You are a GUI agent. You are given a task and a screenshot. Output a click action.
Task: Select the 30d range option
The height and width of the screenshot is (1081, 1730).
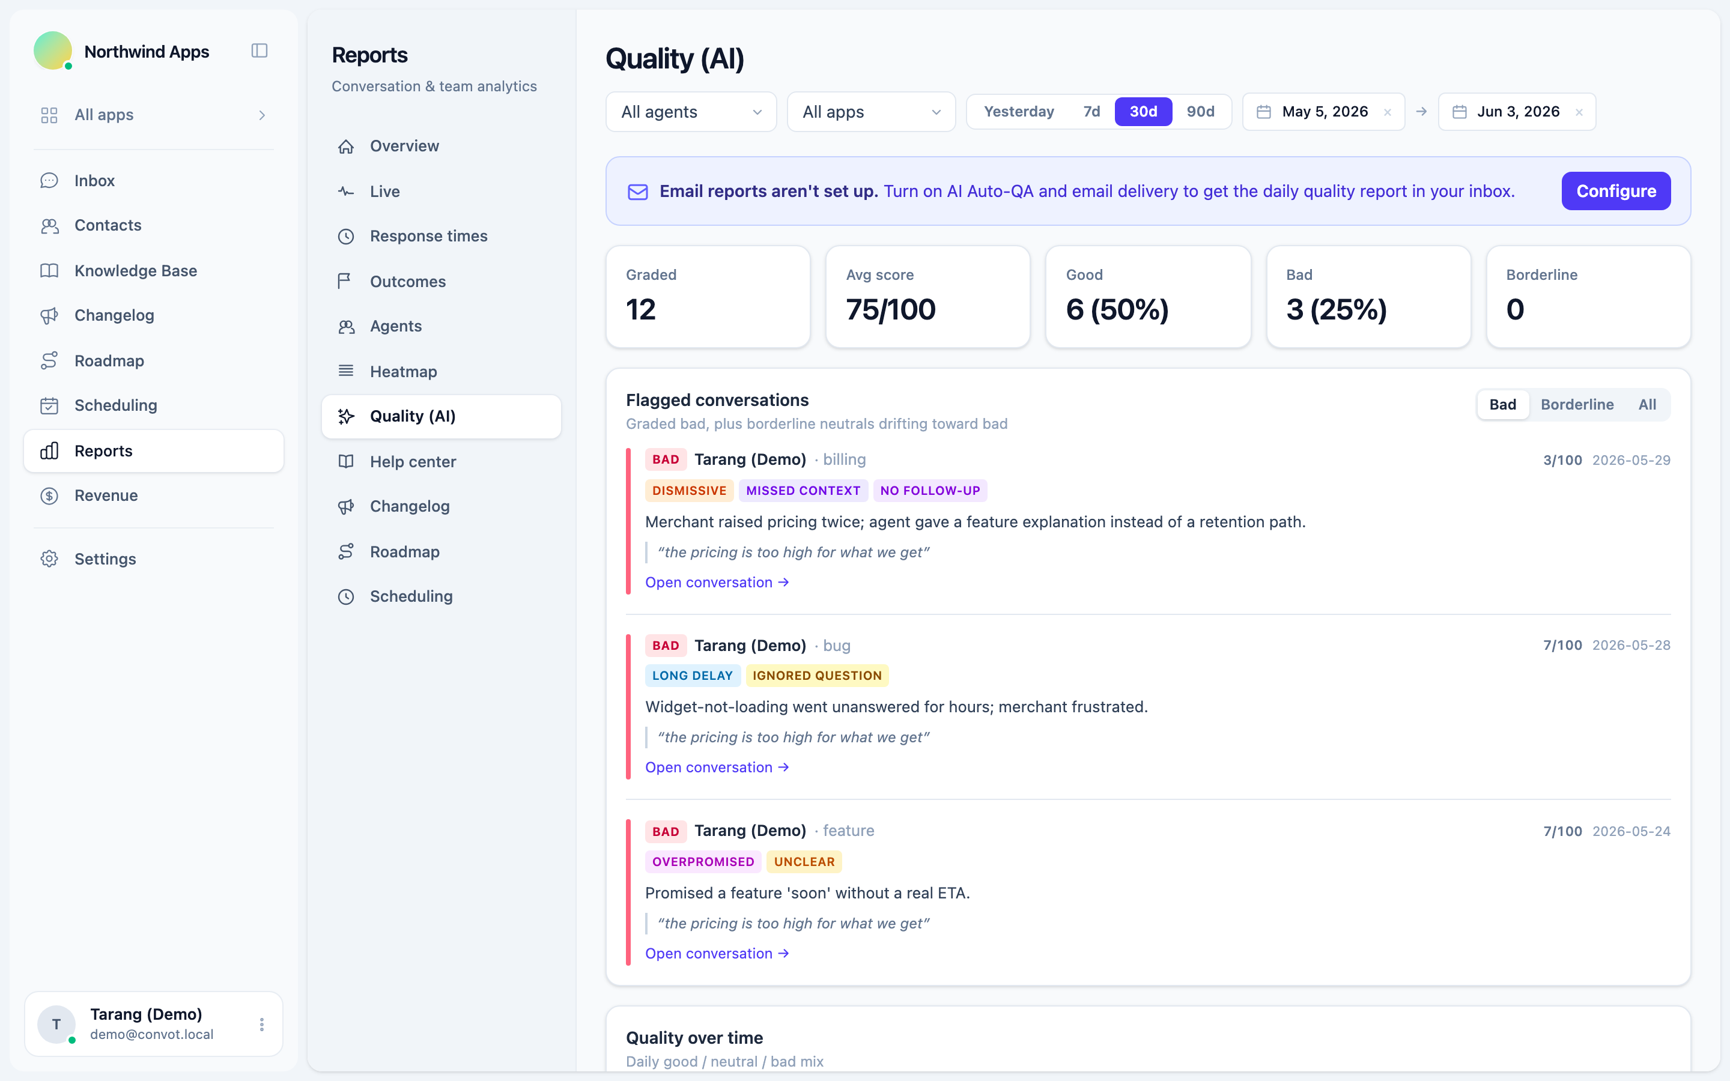pos(1143,112)
